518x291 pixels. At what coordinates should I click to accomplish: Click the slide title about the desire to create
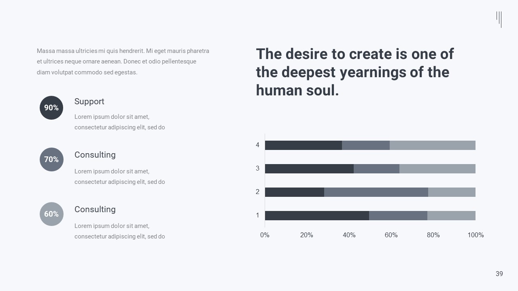pos(355,72)
